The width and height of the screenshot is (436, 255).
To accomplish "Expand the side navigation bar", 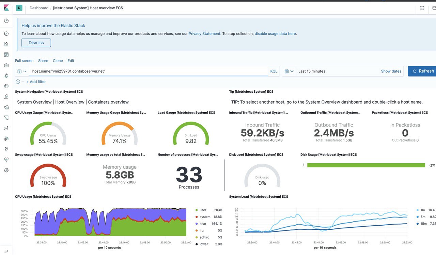I will point(6,251).
